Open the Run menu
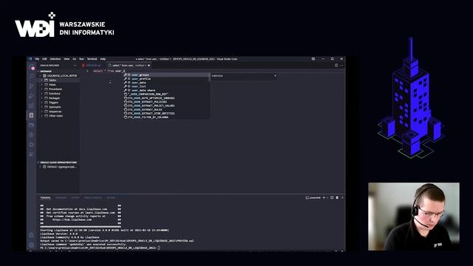The image size is (473, 266). click(x=81, y=59)
